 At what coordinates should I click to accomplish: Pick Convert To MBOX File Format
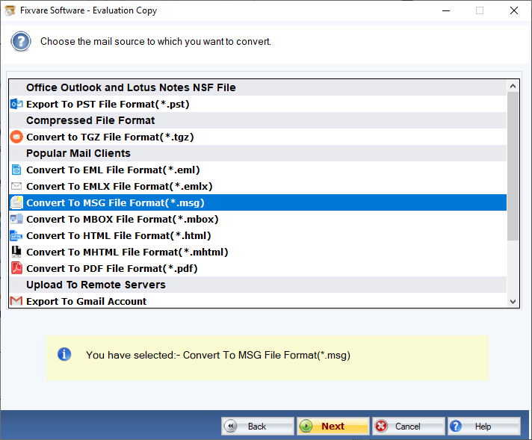point(258,219)
